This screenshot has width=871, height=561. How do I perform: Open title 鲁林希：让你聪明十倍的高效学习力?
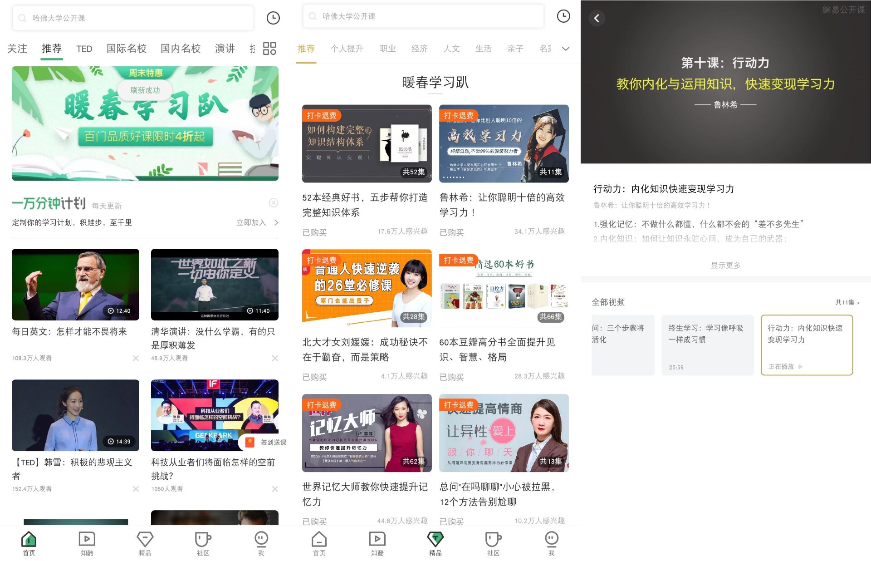502,205
